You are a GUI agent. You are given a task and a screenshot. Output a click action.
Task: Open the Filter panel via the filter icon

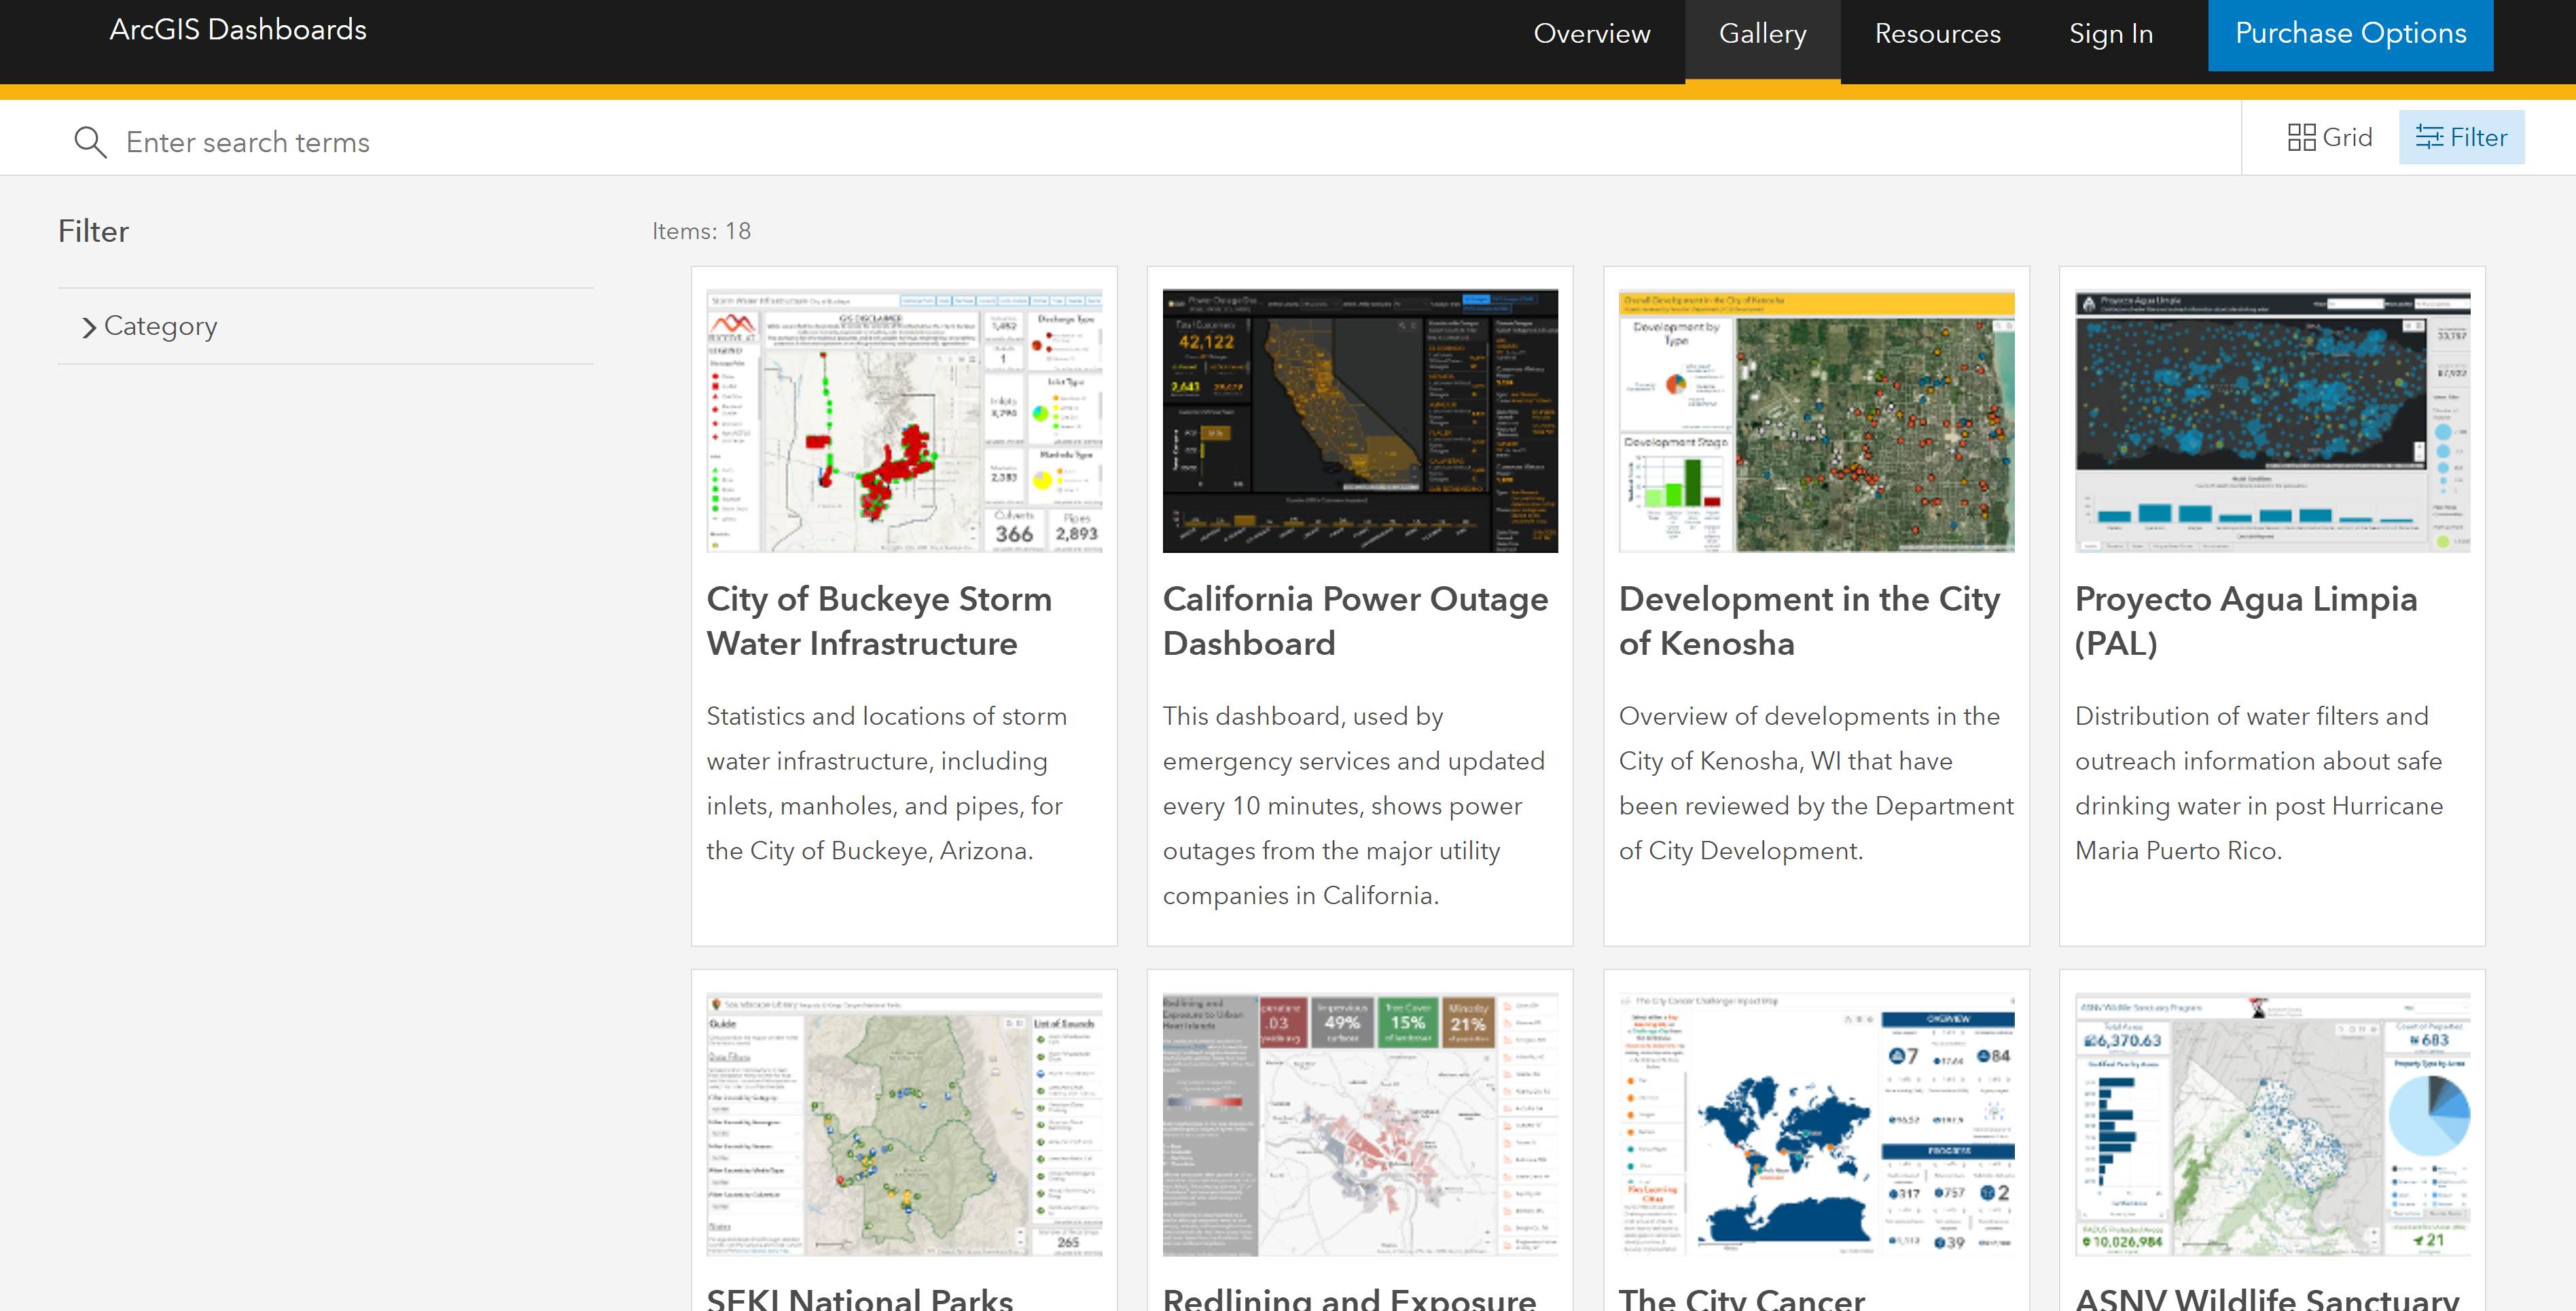pos(2460,137)
